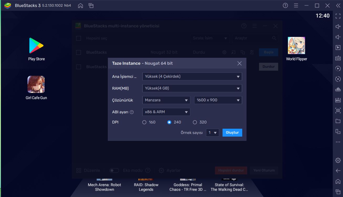Select the 160 DPI radio button
This screenshot has width=343, height=197.
[144, 122]
